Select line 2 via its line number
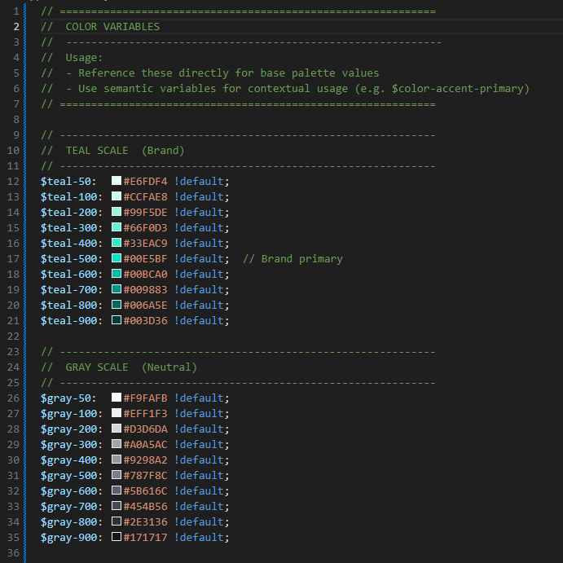This screenshot has width=563, height=563. [15, 26]
